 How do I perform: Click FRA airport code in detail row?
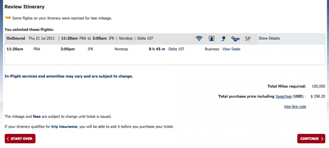click(x=37, y=49)
